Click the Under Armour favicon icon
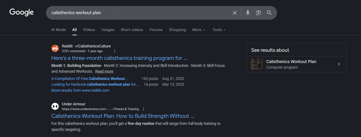The image size is (361, 137). (x=55, y=106)
